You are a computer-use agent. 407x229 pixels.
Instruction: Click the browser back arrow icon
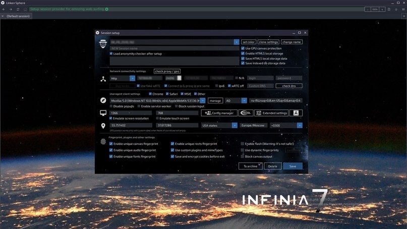[x=4, y=9]
